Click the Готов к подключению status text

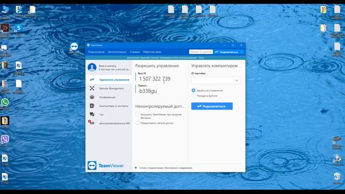165,168
